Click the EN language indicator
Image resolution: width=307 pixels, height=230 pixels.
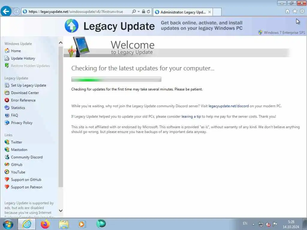coord(245,223)
